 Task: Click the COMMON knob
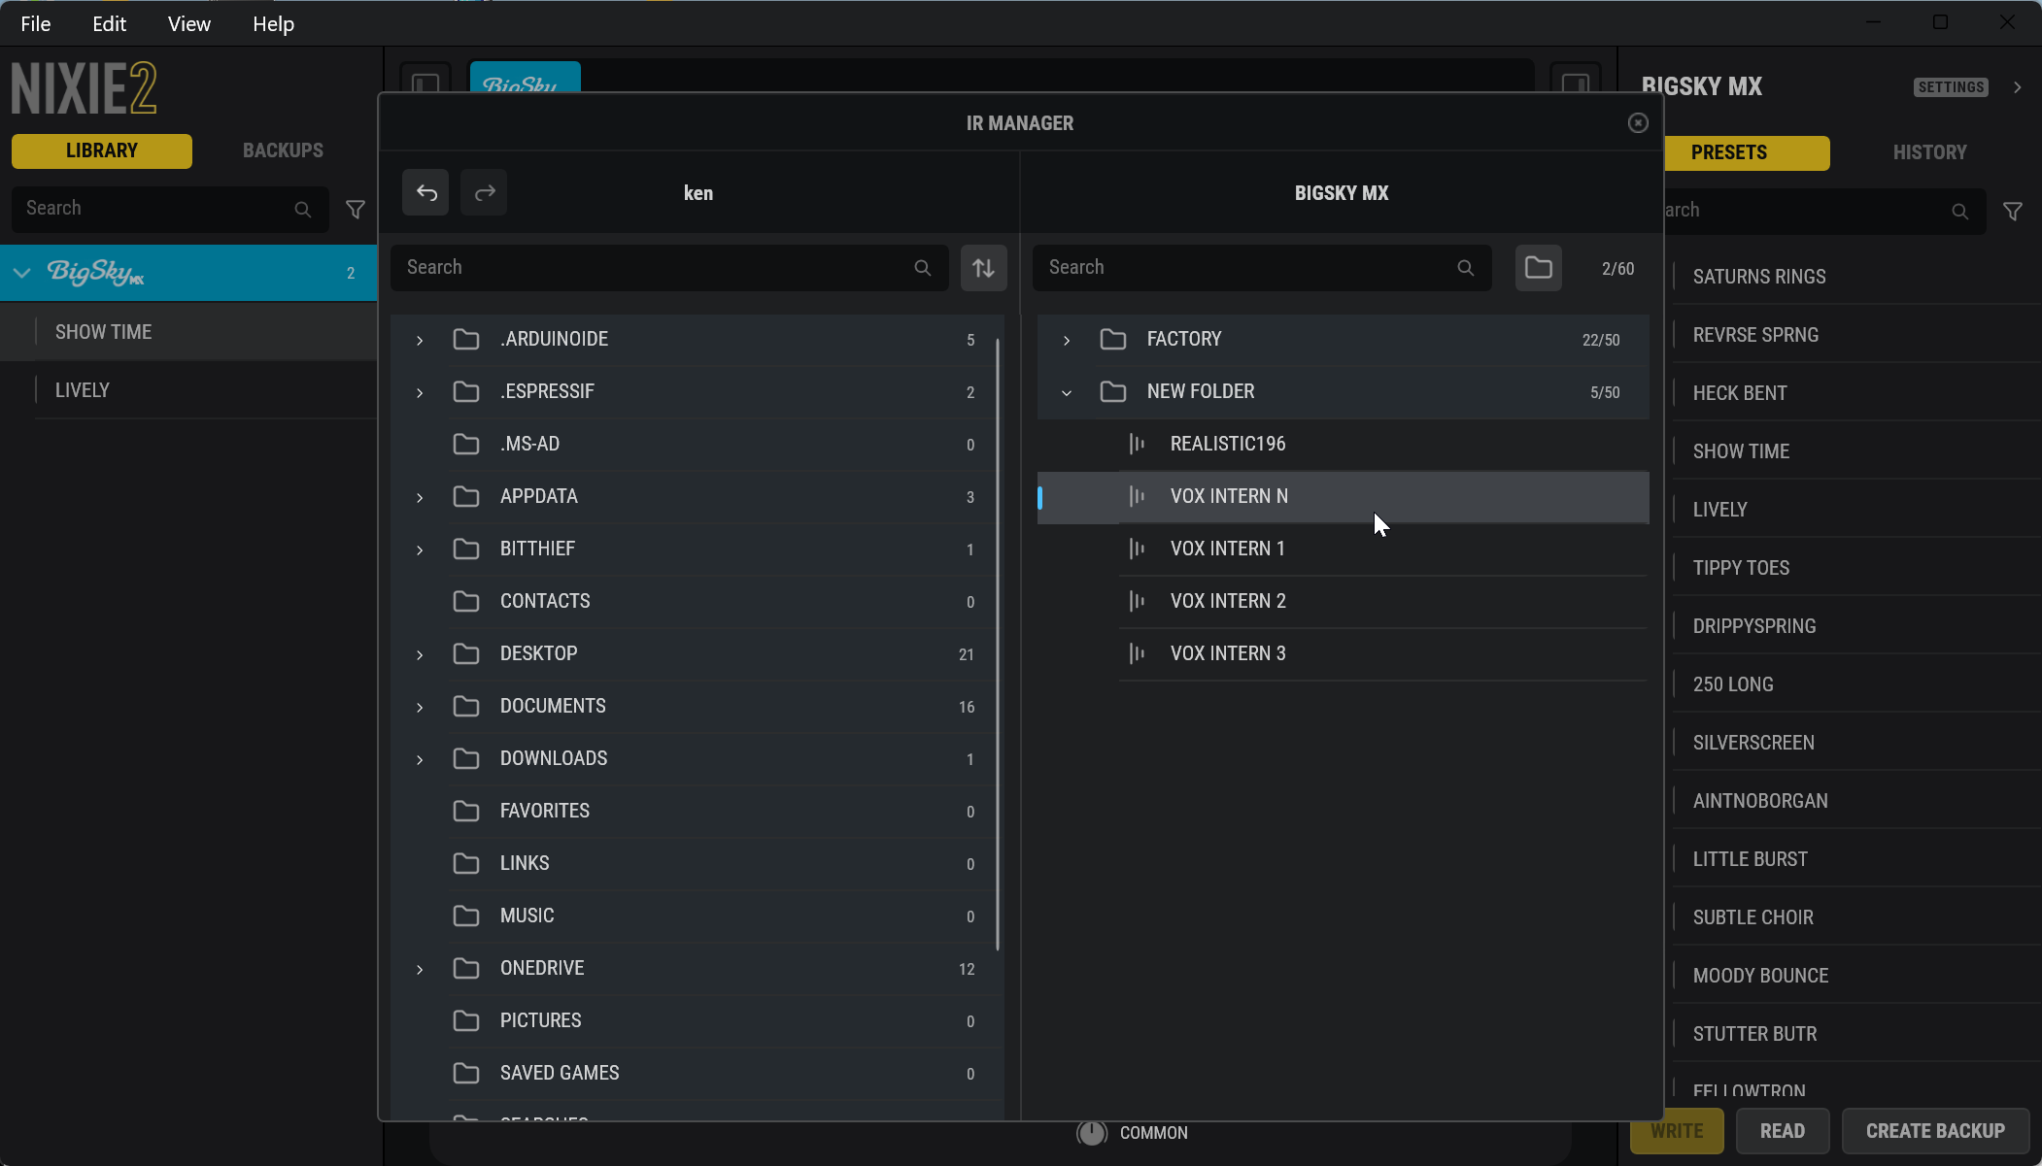coord(1092,1133)
